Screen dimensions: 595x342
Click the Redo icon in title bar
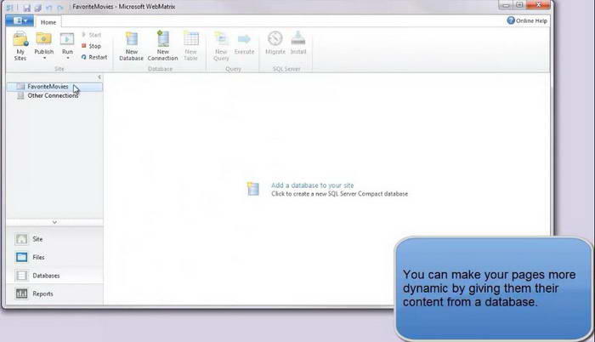point(60,8)
